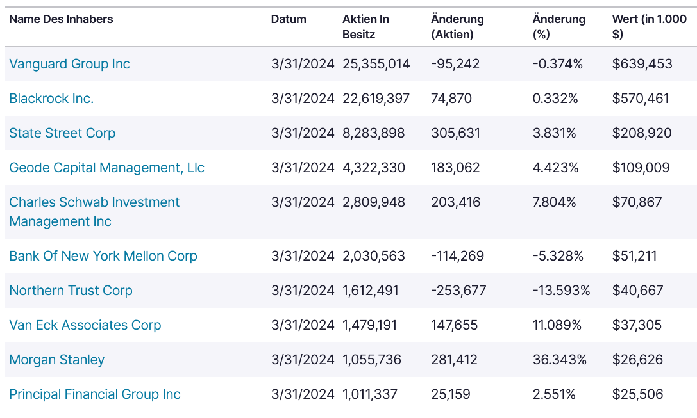Click the Änderung (%) column header

tap(558, 27)
